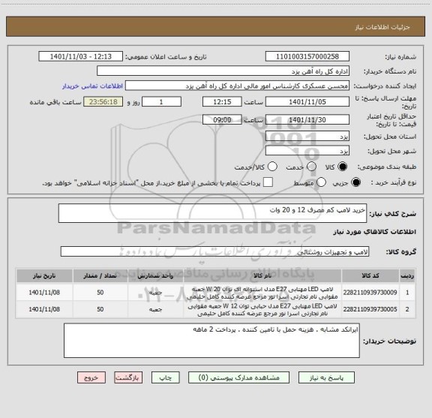Click the remaining days field showing 1

click(x=161, y=101)
